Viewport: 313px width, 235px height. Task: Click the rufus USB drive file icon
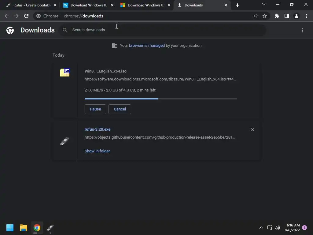(x=65, y=141)
